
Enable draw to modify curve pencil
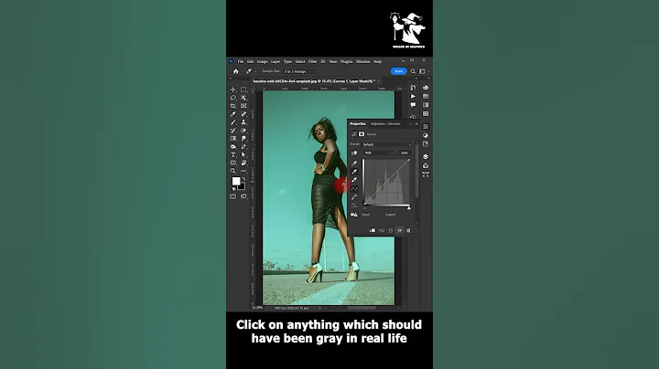354,197
